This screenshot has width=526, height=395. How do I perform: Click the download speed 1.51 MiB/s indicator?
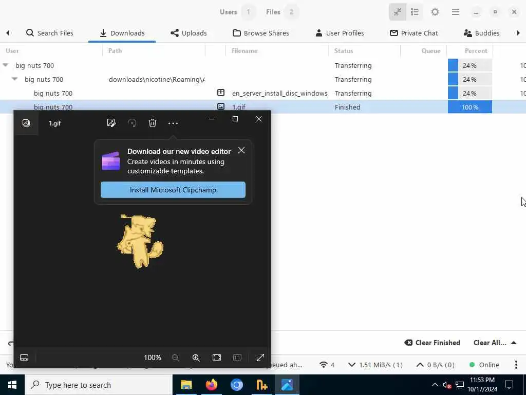(x=375, y=365)
